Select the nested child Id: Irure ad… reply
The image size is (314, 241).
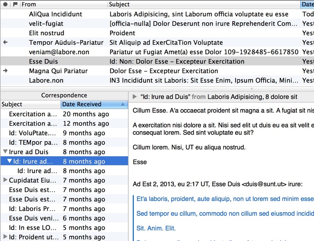pos(64,171)
